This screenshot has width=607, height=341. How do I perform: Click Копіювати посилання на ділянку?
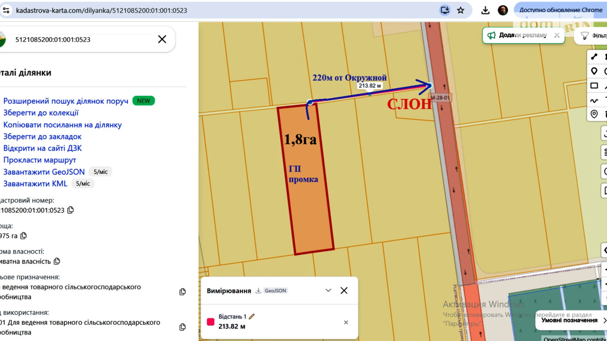pos(62,125)
